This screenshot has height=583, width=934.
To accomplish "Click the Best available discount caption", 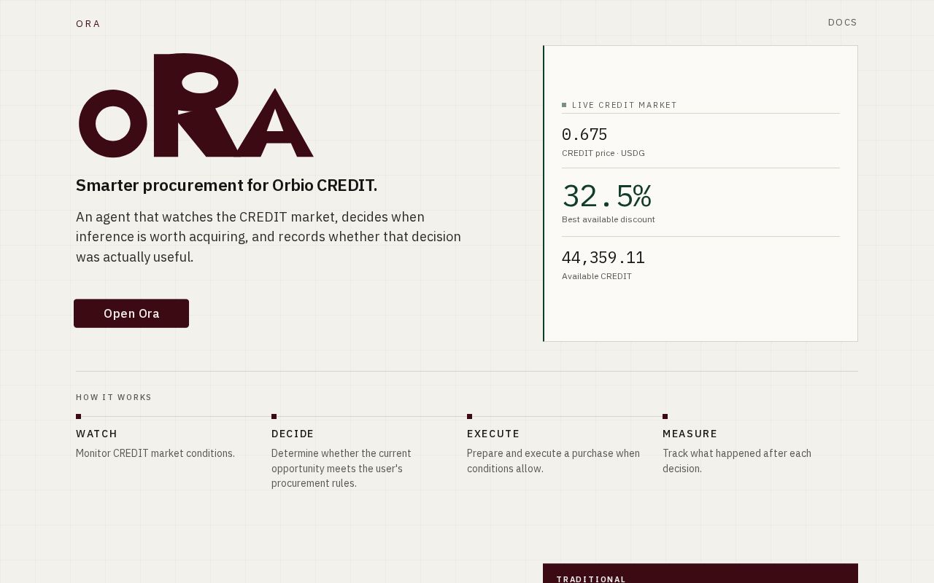I will tap(609, 219).
